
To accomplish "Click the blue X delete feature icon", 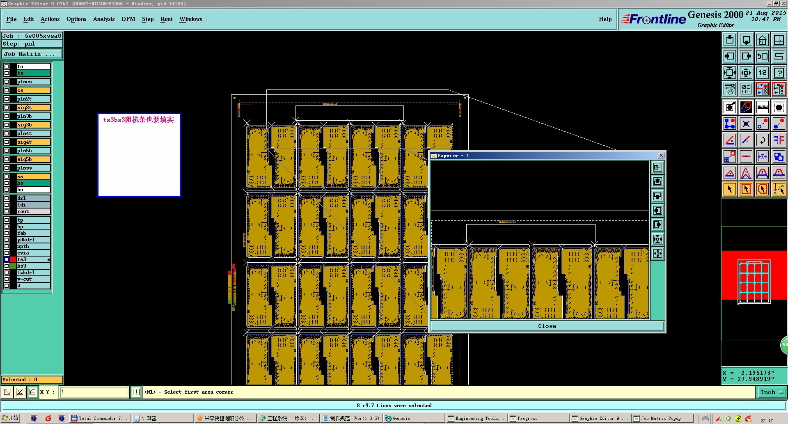I will [x=746, y=124].
